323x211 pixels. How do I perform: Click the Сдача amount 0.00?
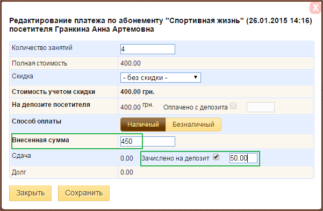[127, 158]
